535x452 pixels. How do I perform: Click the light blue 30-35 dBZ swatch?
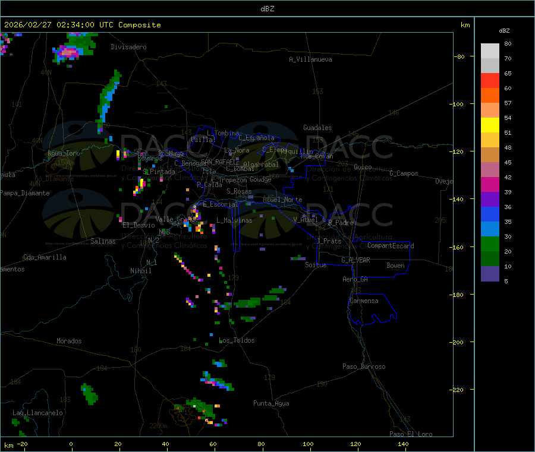[490, 229]
